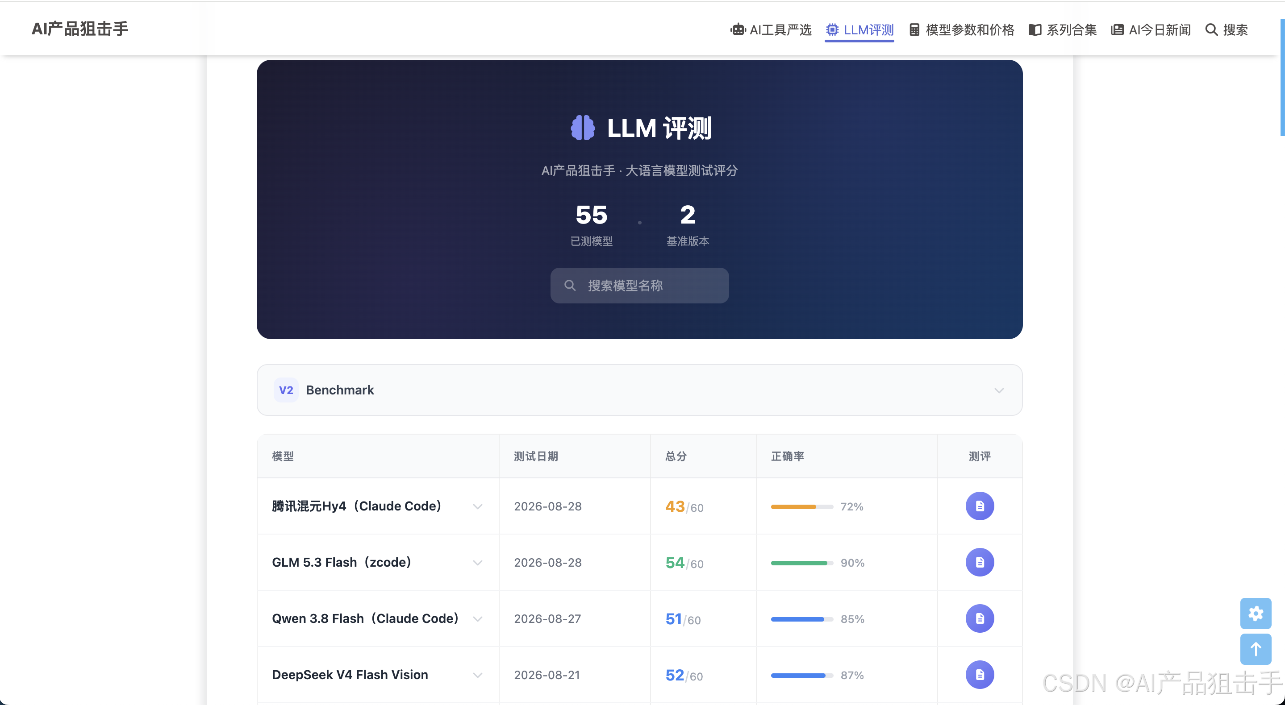Viewport: 1285px width, 705px height.
Task: Select the LLM评测 nav tab
Action: (859, 30)
